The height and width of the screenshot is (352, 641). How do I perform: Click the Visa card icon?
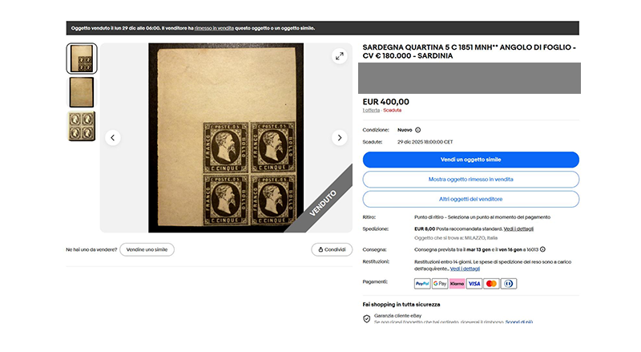pos(474,284)
